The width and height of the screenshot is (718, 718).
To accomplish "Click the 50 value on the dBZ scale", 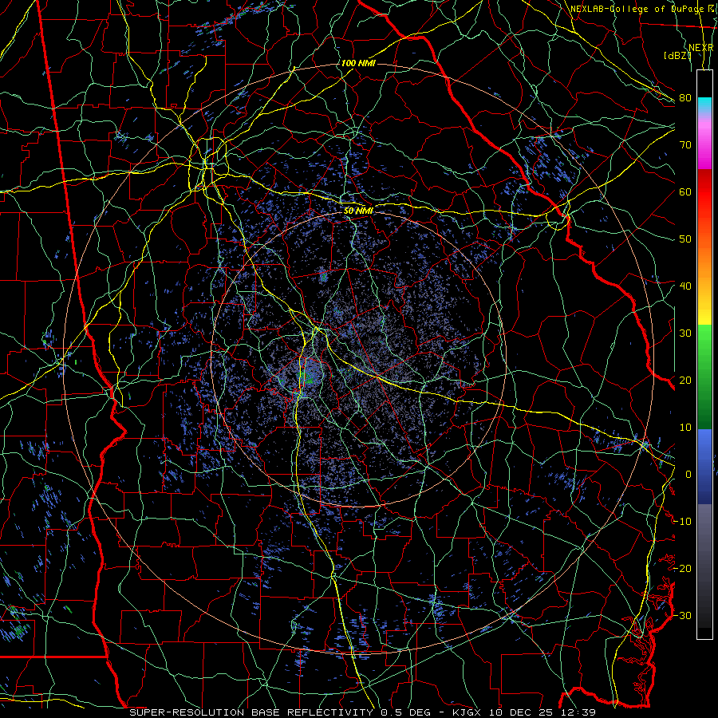I will (685, 239).
